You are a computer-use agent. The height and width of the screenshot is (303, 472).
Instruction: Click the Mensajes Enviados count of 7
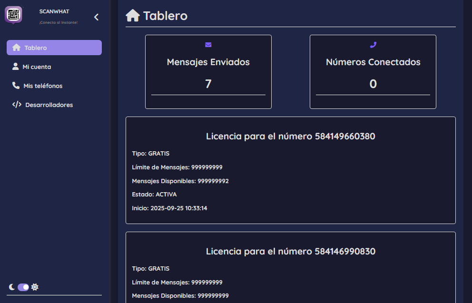click(208, 84)
